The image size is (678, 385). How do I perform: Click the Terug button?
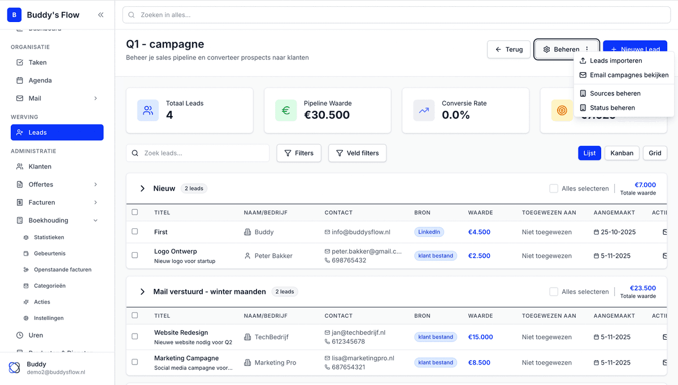(508, 49)
